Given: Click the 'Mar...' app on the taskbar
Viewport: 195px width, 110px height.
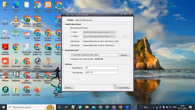Looking at the screenshot, I should point(144,107).
